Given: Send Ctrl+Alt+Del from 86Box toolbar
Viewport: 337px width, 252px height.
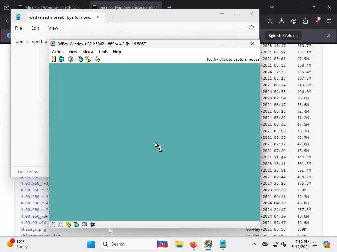Looking at the screenshot, I should tap(80, 59).
